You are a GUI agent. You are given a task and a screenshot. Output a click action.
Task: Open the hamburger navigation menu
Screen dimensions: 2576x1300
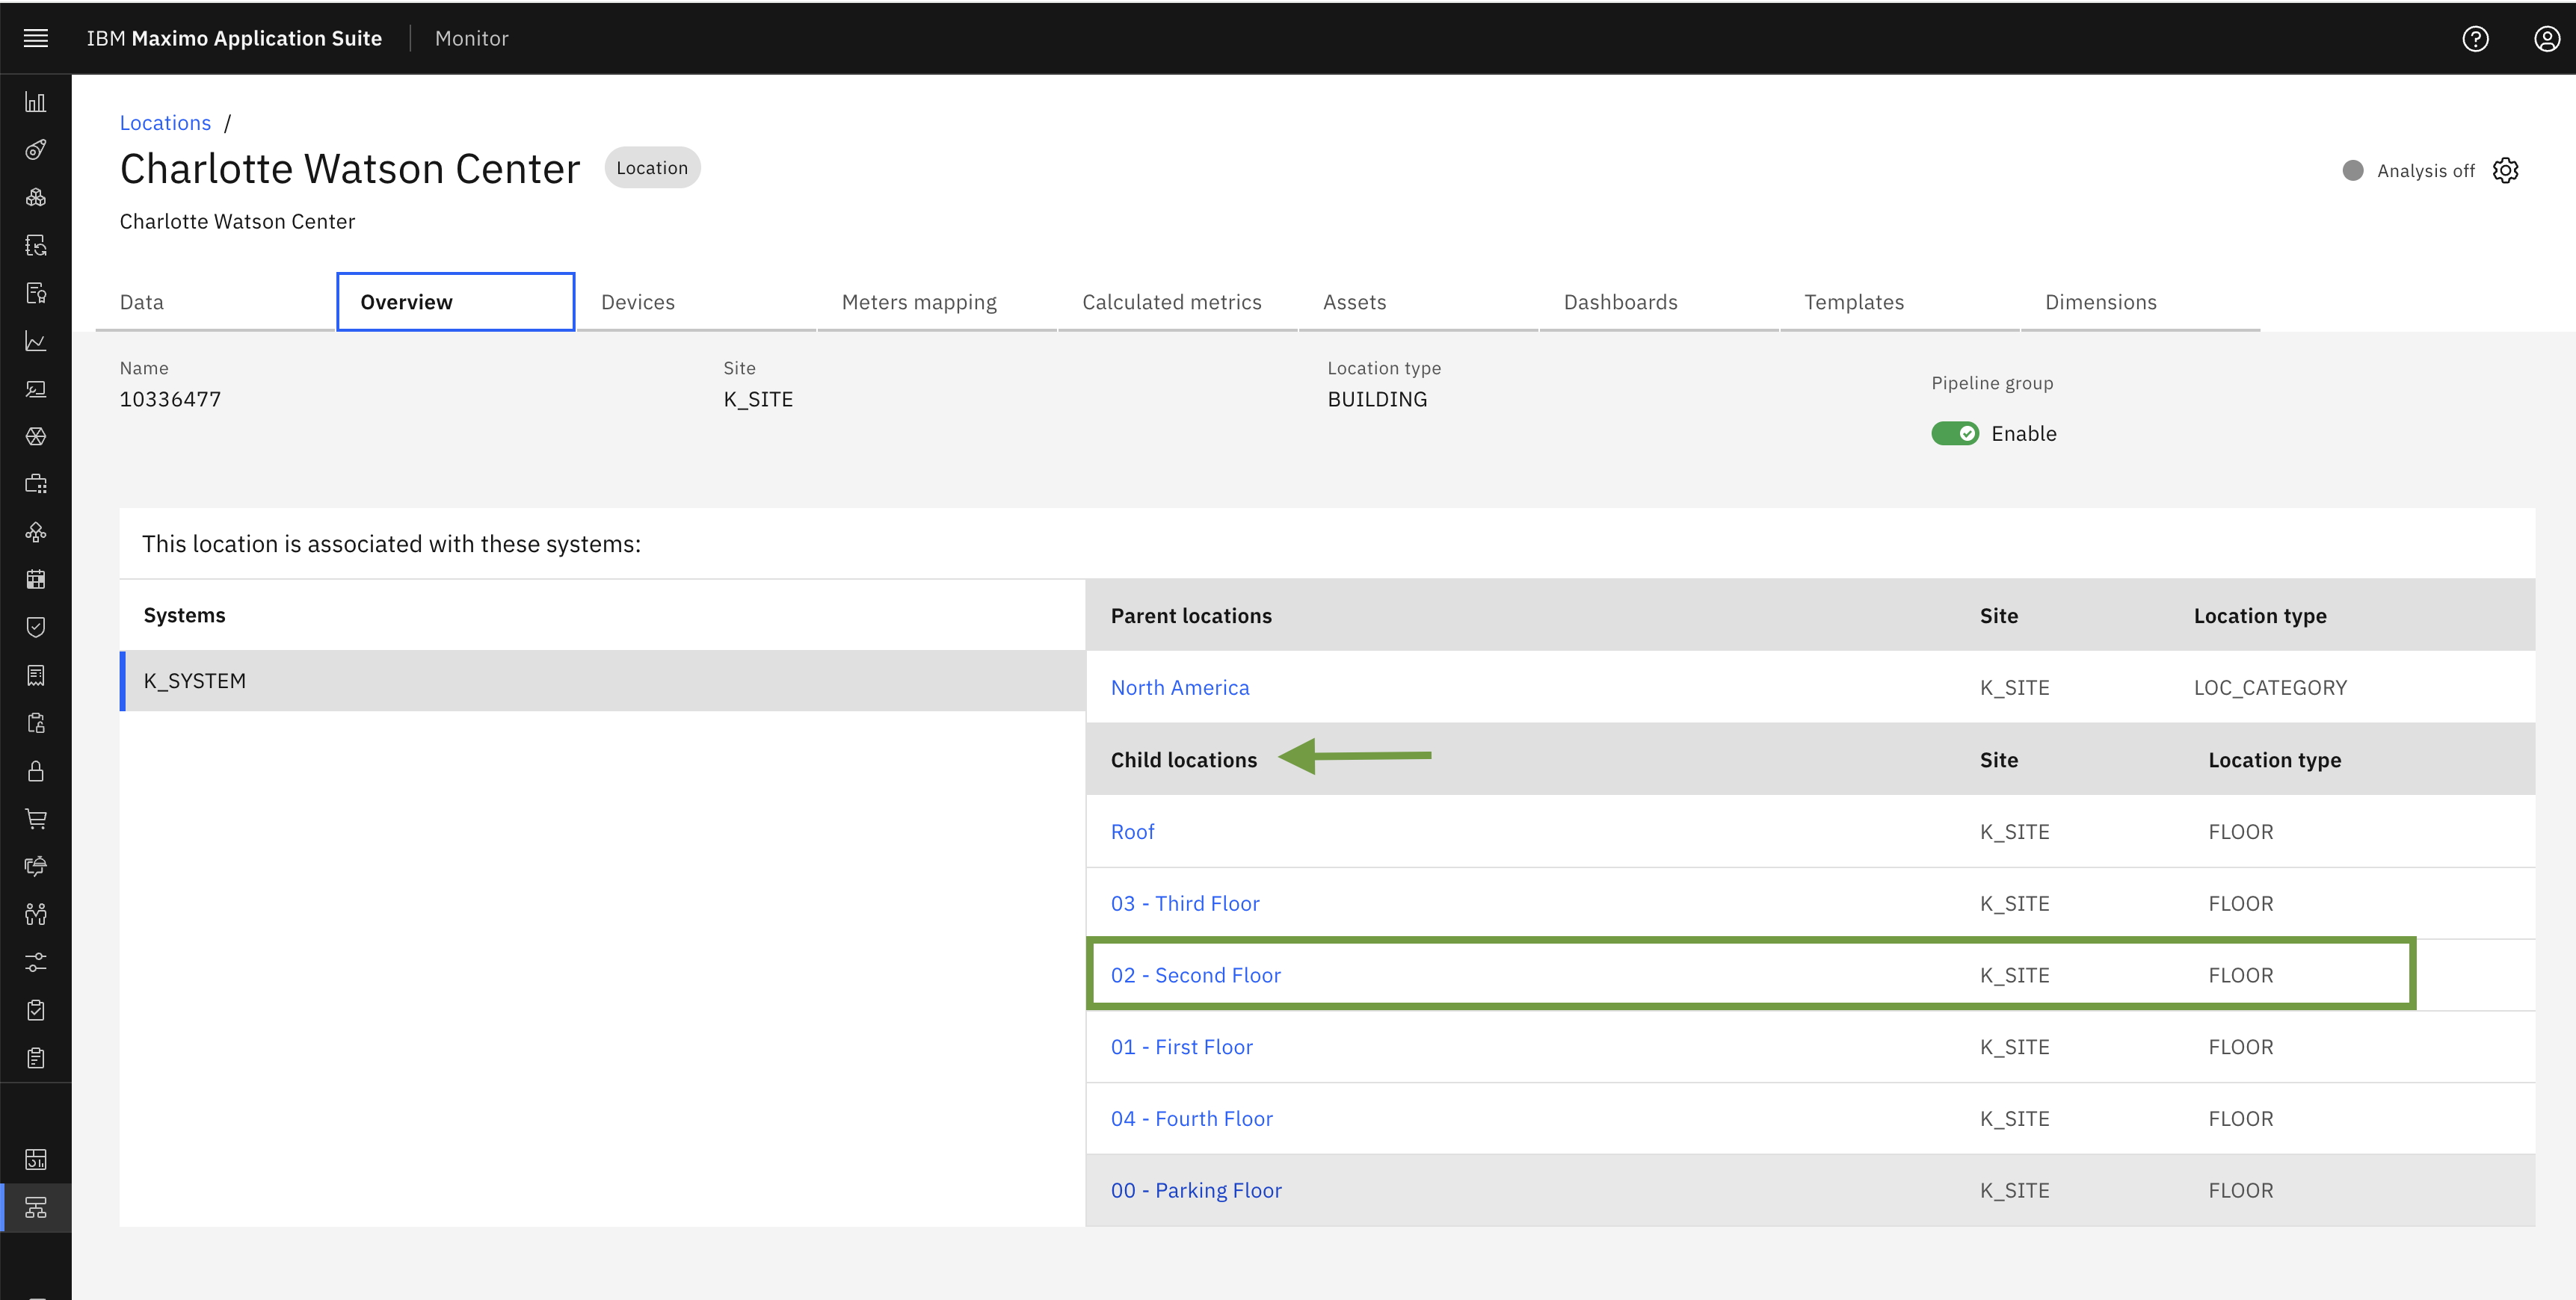pyautogui.click(x=36, y=38)
